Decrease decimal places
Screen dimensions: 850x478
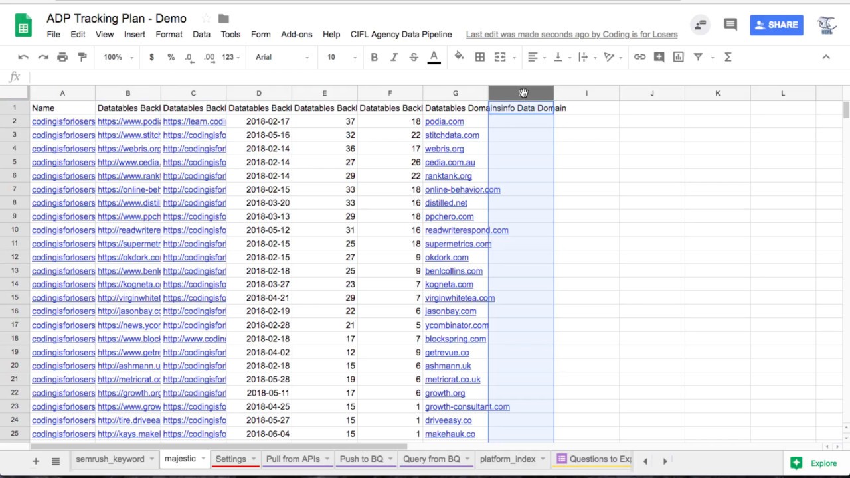pyautogui.click(x=189, y=57)
